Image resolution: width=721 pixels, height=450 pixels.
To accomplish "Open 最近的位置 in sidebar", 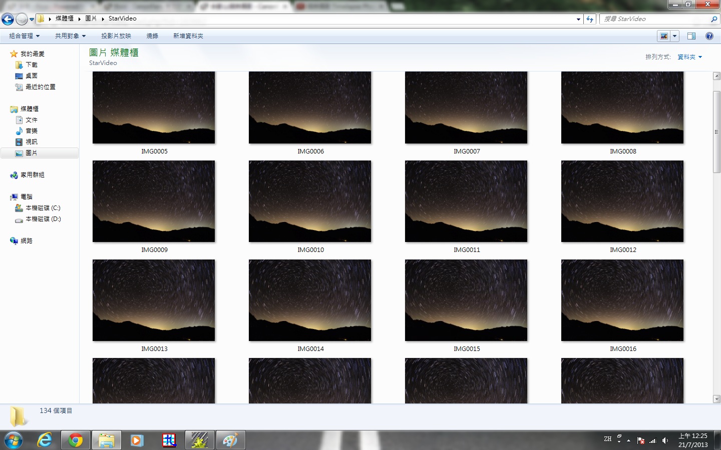I will (x=41, y=87).
